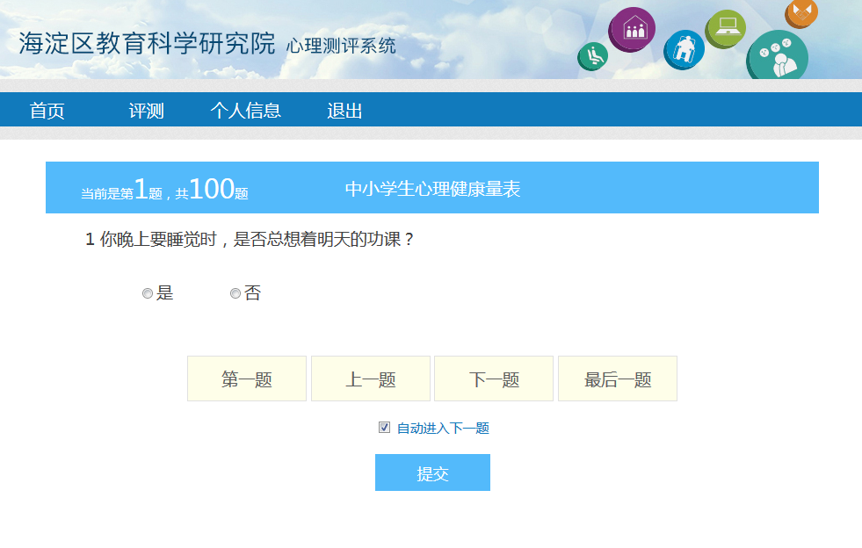862x548 pixels.
Task: Click the green seated person icon
Action: point(593,56)
